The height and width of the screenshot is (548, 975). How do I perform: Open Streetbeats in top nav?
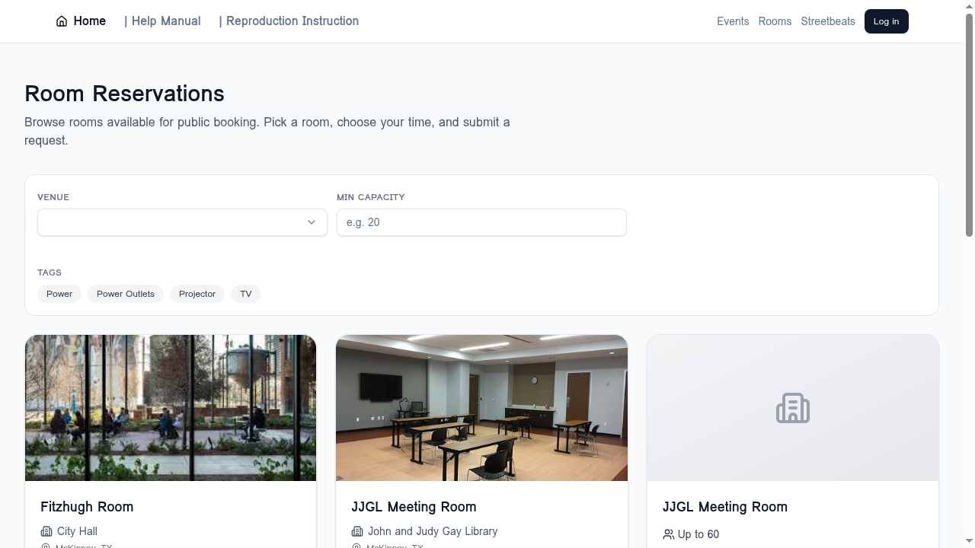828,21
